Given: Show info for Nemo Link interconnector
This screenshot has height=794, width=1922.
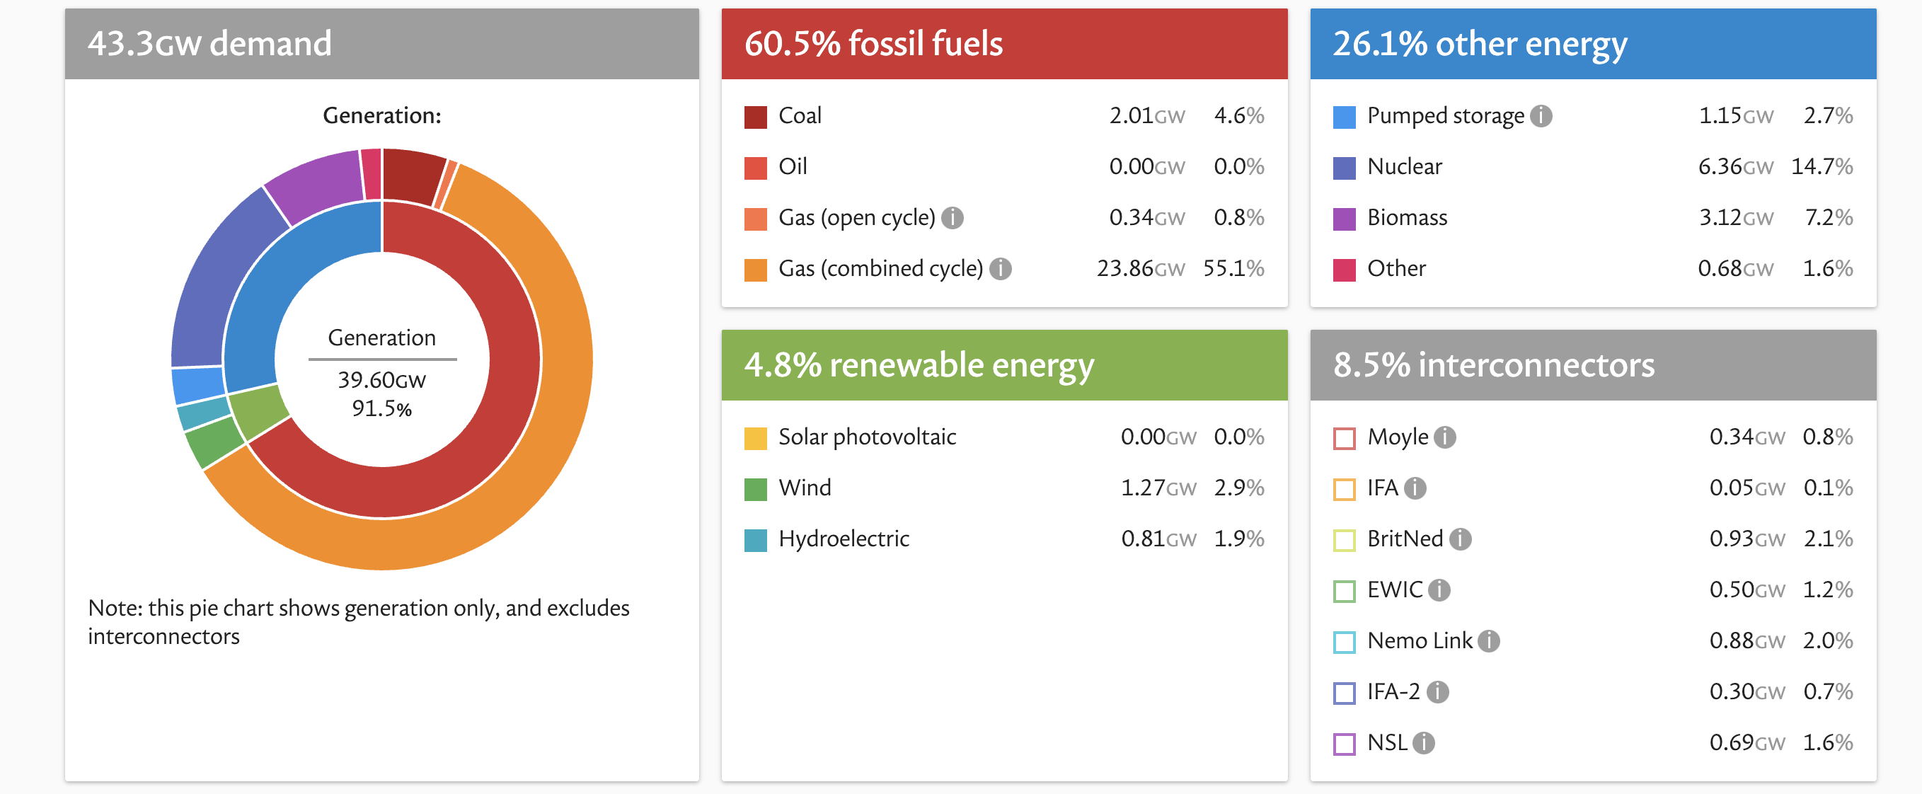Looking at the screenshot, I should coord(1488,641).
